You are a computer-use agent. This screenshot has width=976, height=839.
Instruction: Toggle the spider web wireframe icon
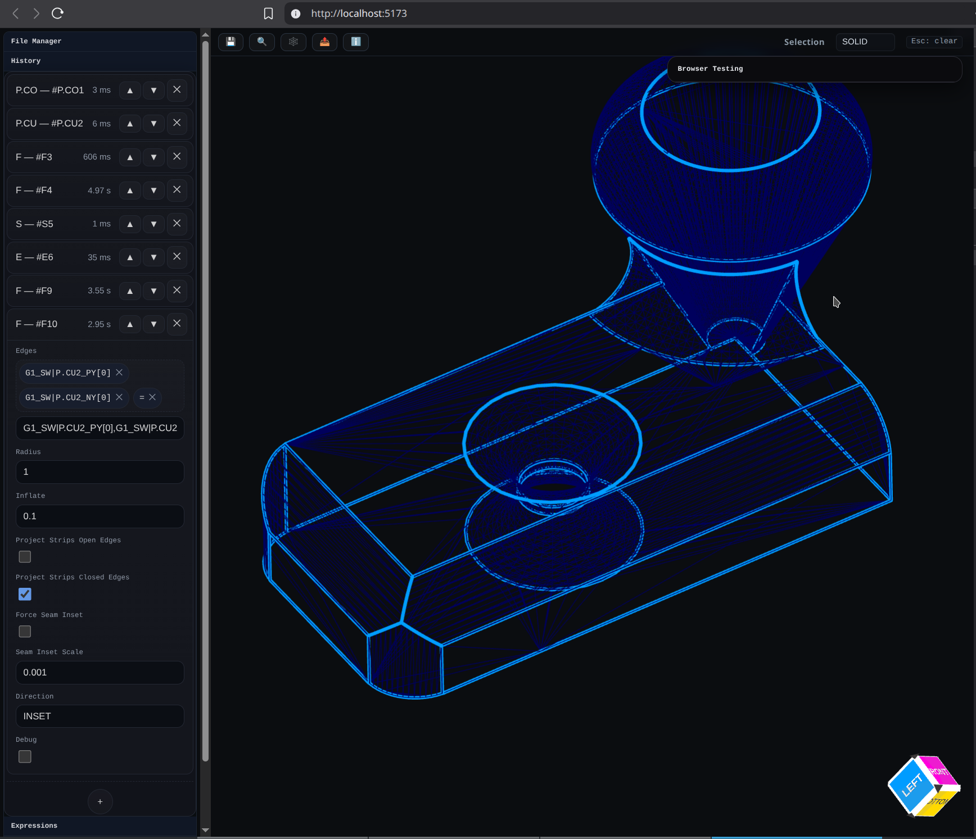pyautogui.click(x=293, y=42)
